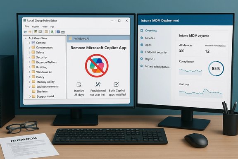Open the Fip menu
The width and height of the screenshot is (238, 159).
[52, 27]
